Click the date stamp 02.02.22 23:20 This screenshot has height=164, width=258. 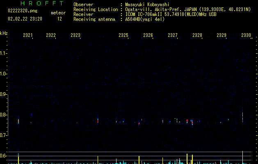coord(25,19)
